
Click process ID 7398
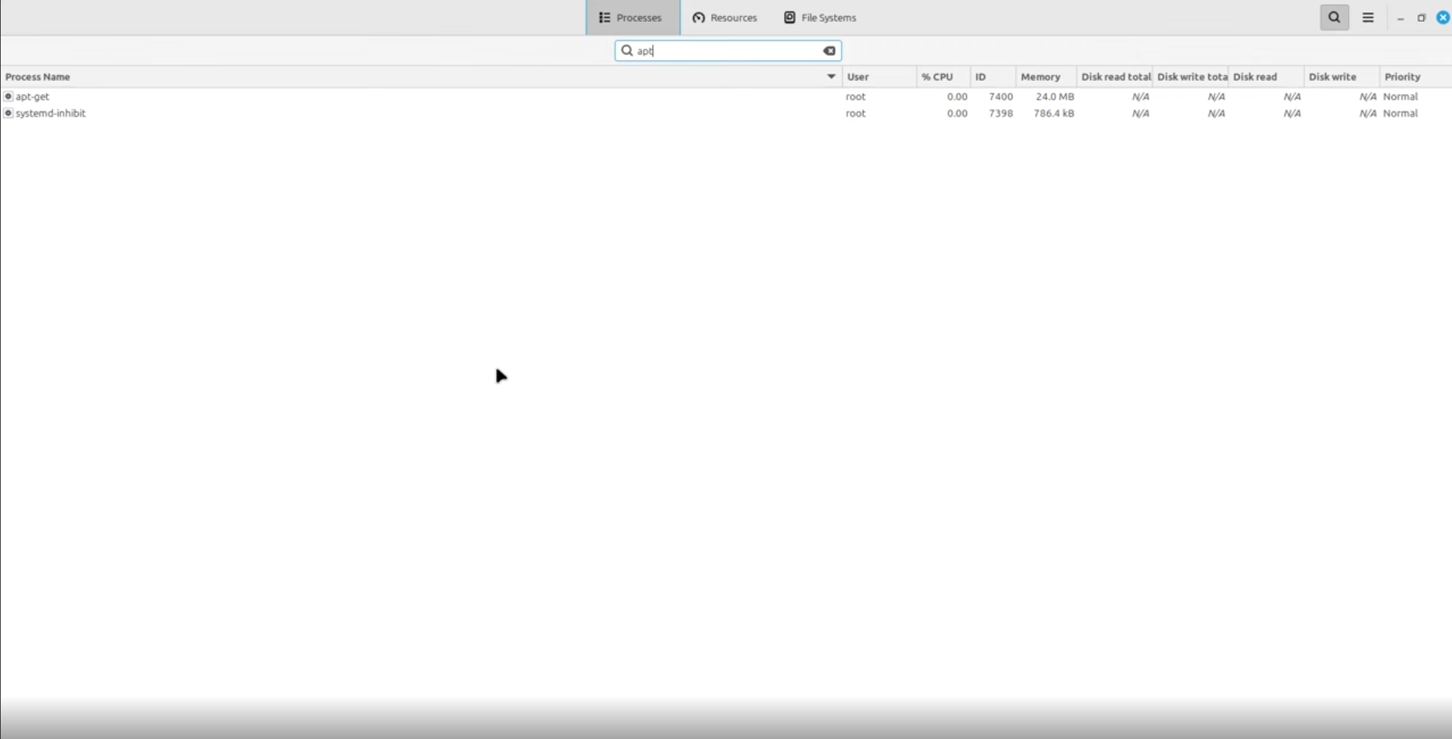pyautogui.click(x=1001, y=113)
